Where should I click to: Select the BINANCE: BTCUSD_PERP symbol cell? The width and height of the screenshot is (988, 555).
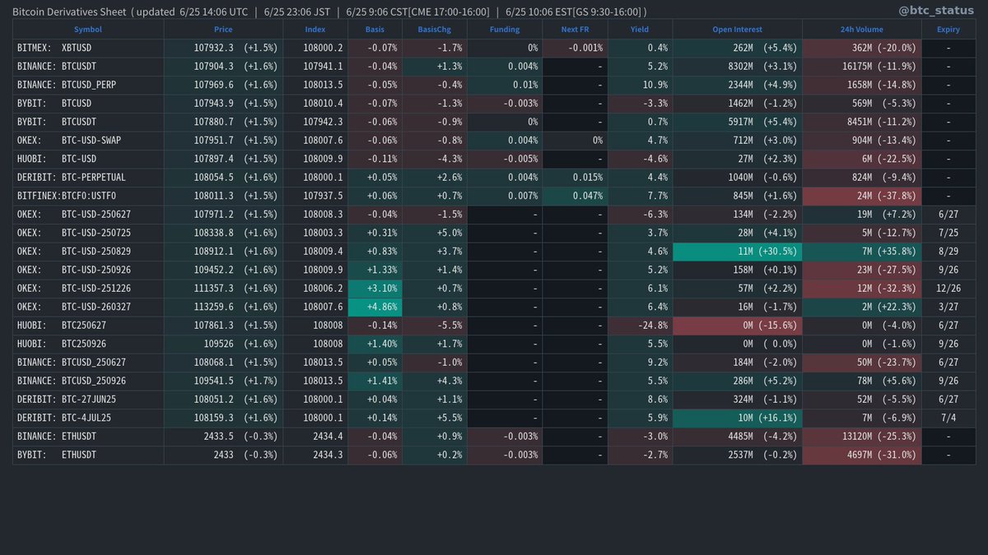(88, 86)
